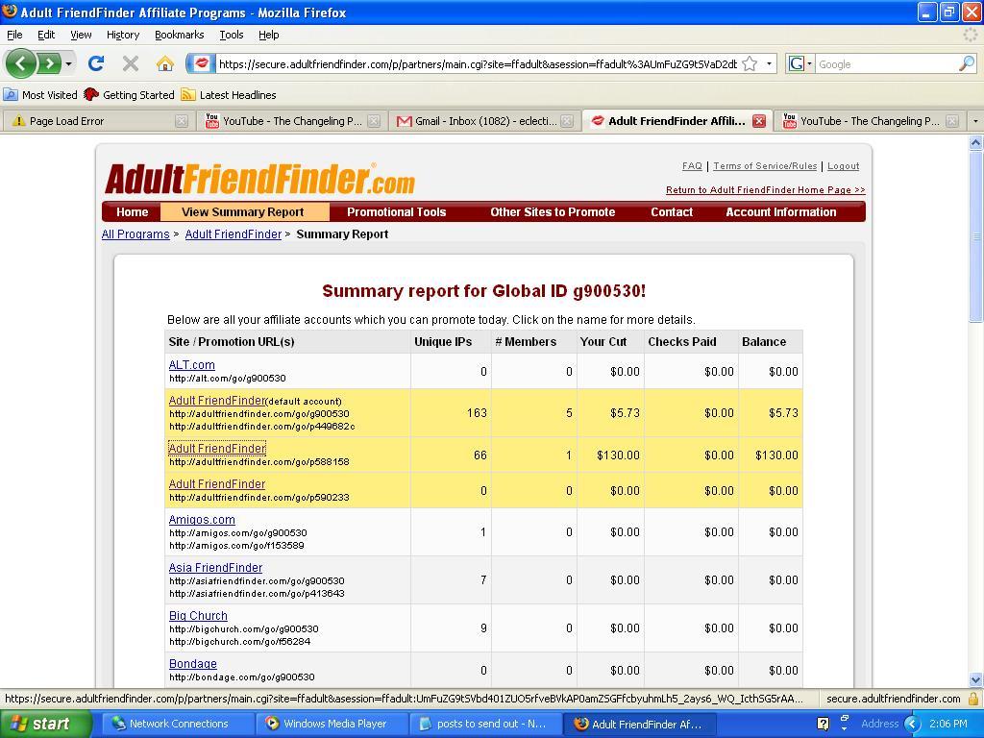Open the FAQ link
Viewport: 984px width, 738px height.
point(692,166)
